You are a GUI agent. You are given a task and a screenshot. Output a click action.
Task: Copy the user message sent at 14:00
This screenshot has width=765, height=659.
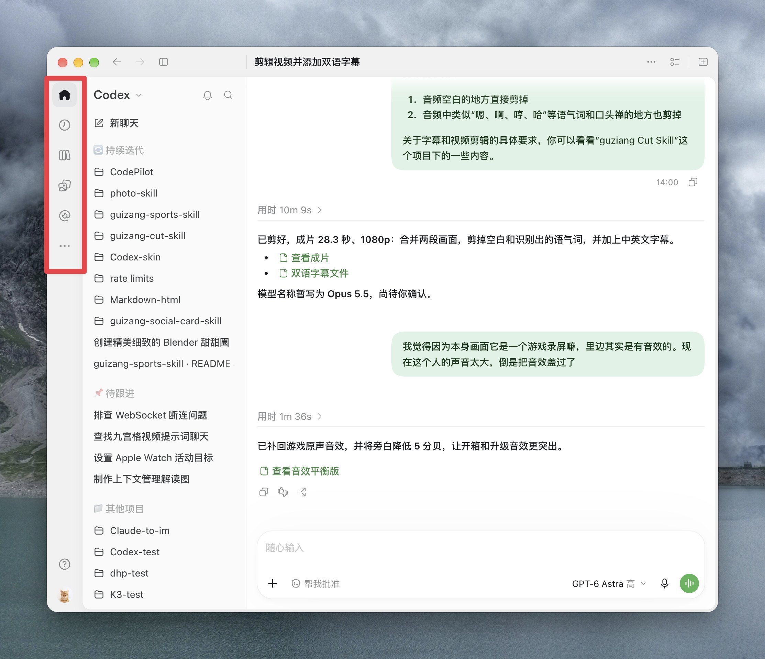pyautogui.click(x=693, y=182)
